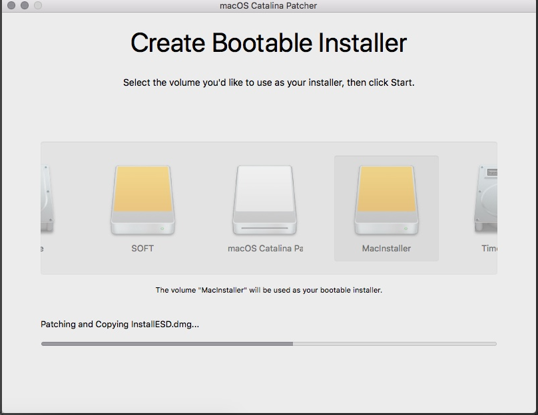
Task: Select the highlighted MacInstaller drive icon
Action: click(386, 200)
